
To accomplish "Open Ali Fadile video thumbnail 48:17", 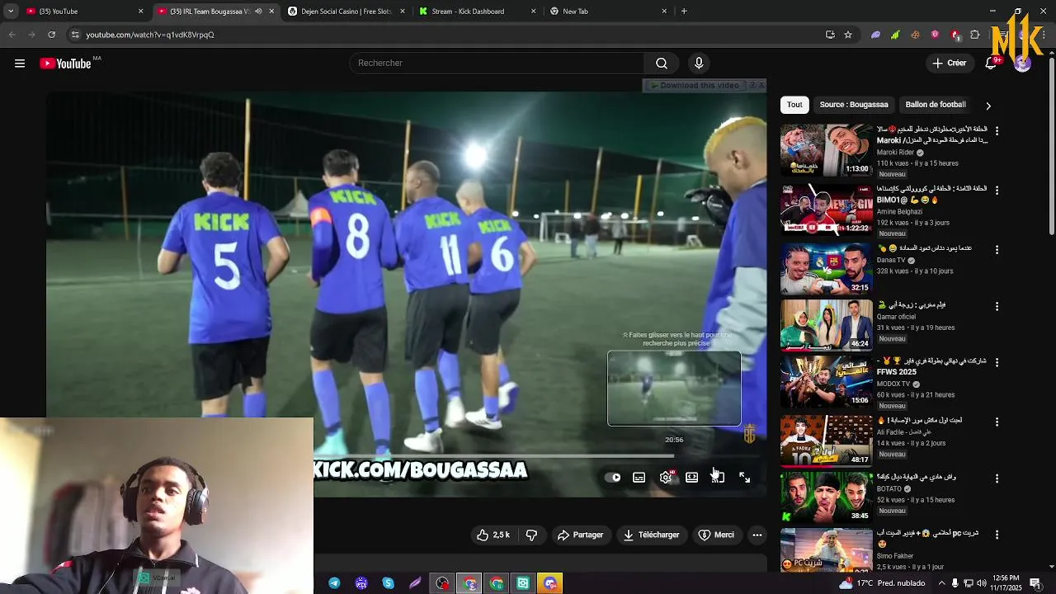I will click(826, 441).
